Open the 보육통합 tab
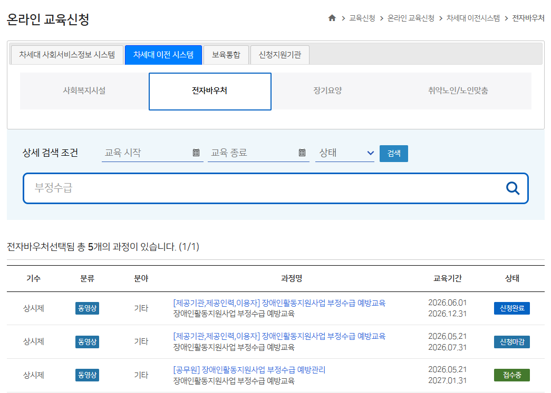Screen dimensions: 551x393 pyautogui.click(x=226, y=55)
